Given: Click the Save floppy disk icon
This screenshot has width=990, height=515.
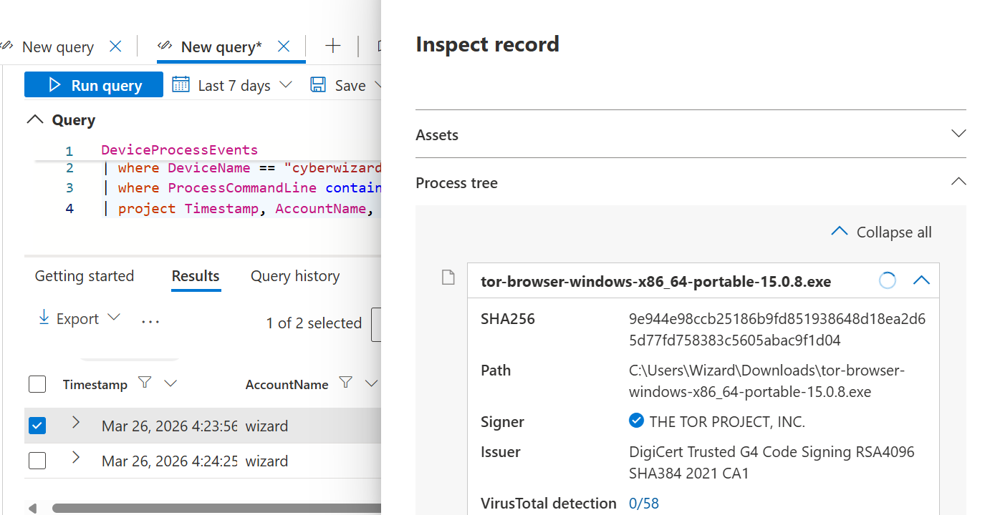Looking at the screenshot, I should [x=318, y=85].
